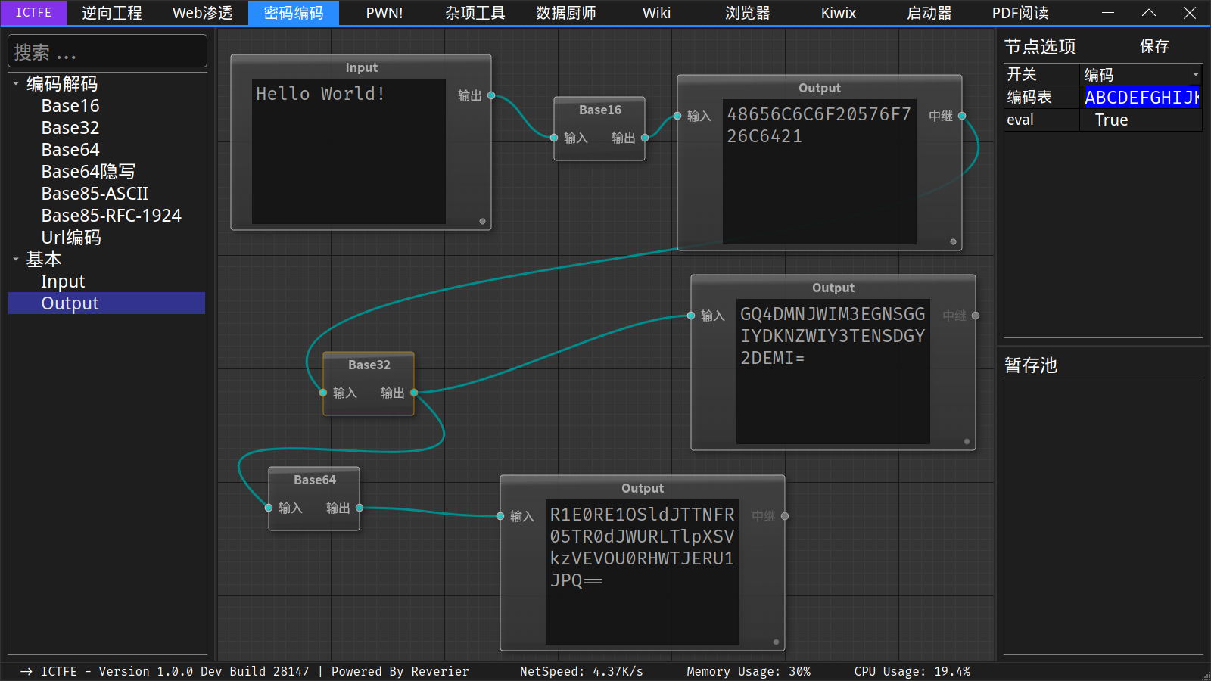Open the 开关 编码 dropdown
This screenshot has width=1211, height=681.
(x=1141, y=74)
